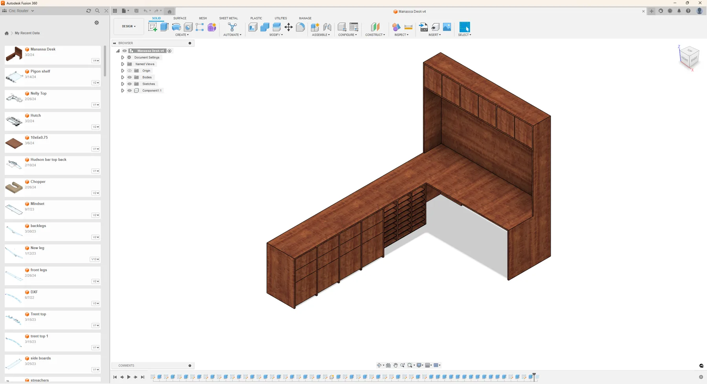Switch to the SURFACE tab
The height and width of the screenshot is (384, 707).
180,18
